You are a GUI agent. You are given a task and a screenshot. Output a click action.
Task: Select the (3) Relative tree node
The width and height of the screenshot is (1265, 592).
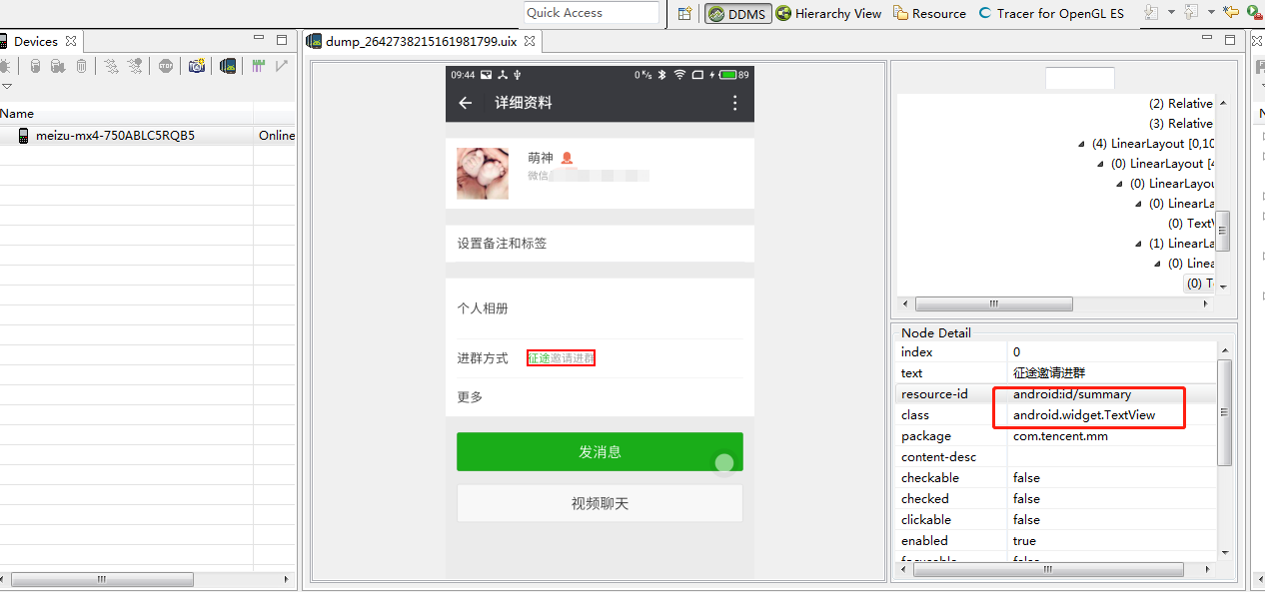tap(1181, 124)
